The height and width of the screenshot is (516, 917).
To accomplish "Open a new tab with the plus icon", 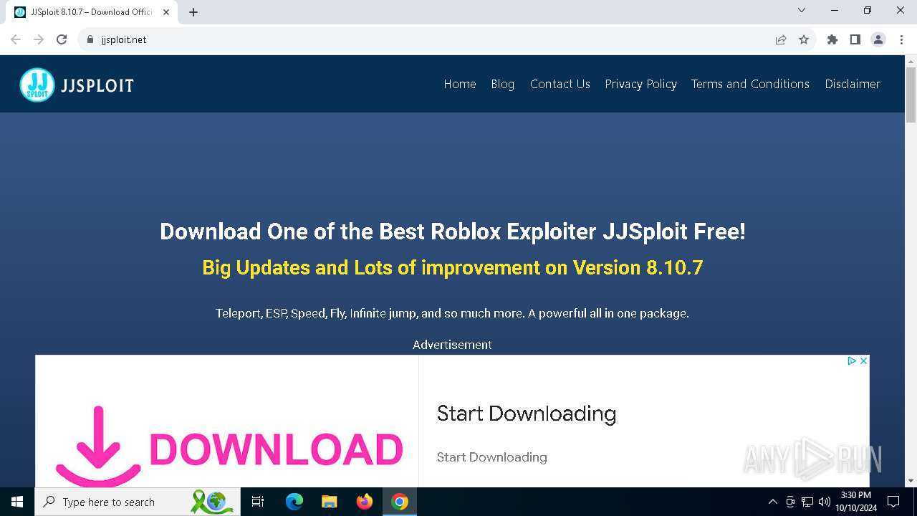I will (x=193, y=12).
